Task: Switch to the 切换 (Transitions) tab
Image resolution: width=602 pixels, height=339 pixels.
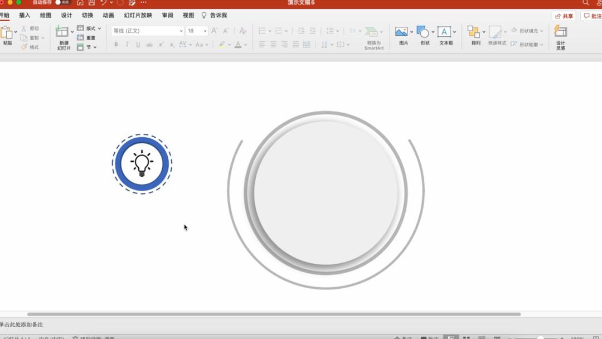Action: click(x=88, y=16)
